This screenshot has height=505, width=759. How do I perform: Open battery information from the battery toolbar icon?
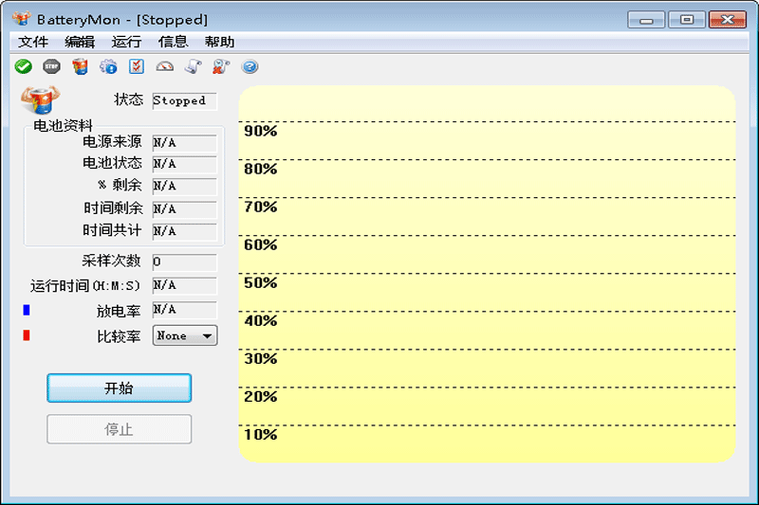80,66
